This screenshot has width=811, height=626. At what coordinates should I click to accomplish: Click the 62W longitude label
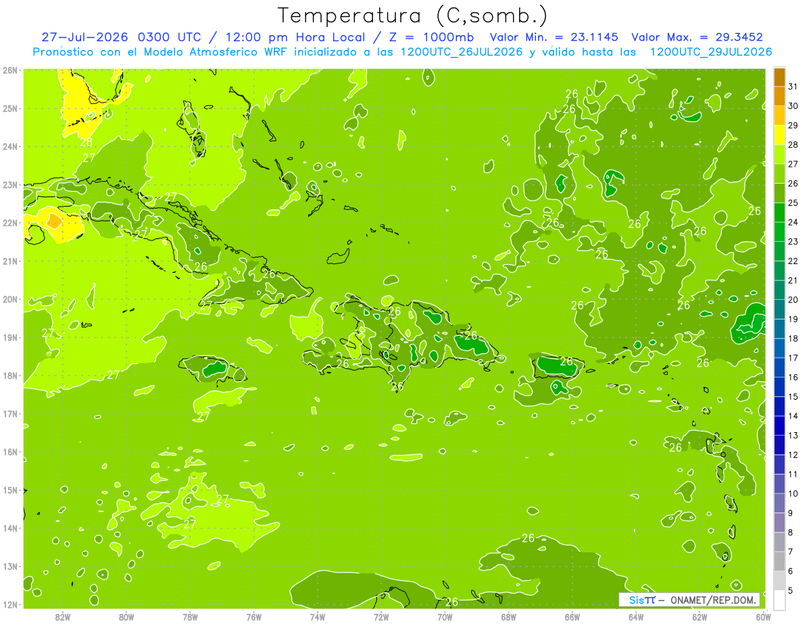[699, 617]
